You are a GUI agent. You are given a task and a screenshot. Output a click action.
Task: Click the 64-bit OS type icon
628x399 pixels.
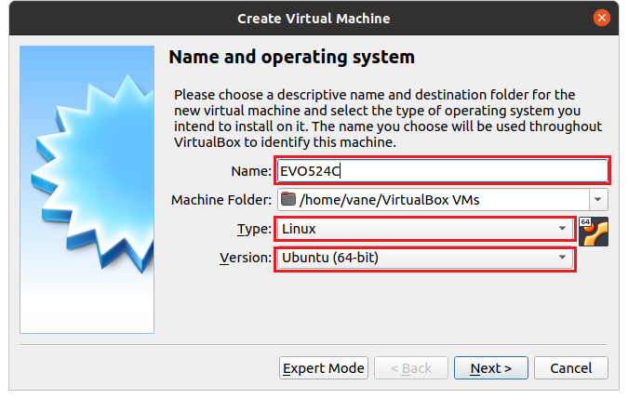point(594,232)
